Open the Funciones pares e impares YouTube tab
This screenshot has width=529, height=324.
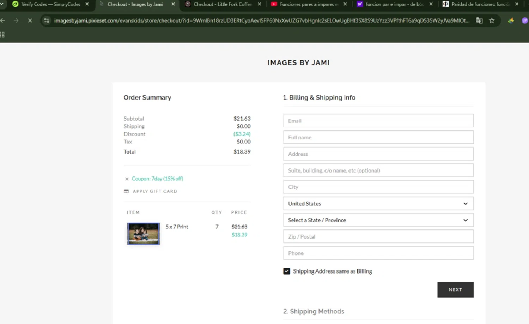(x=309, y=4)
